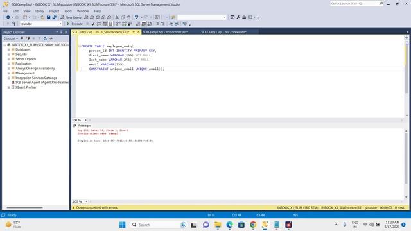Click the Activity Monitor icon in Object Explorer
The width and height of the screenshot is (411, 231).
(x=51, y=38)
